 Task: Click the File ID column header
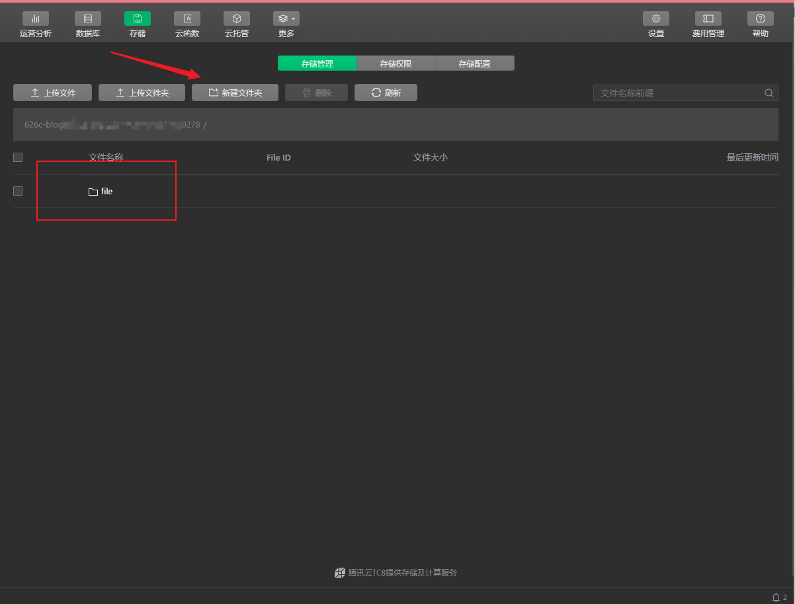click(278, 157)
